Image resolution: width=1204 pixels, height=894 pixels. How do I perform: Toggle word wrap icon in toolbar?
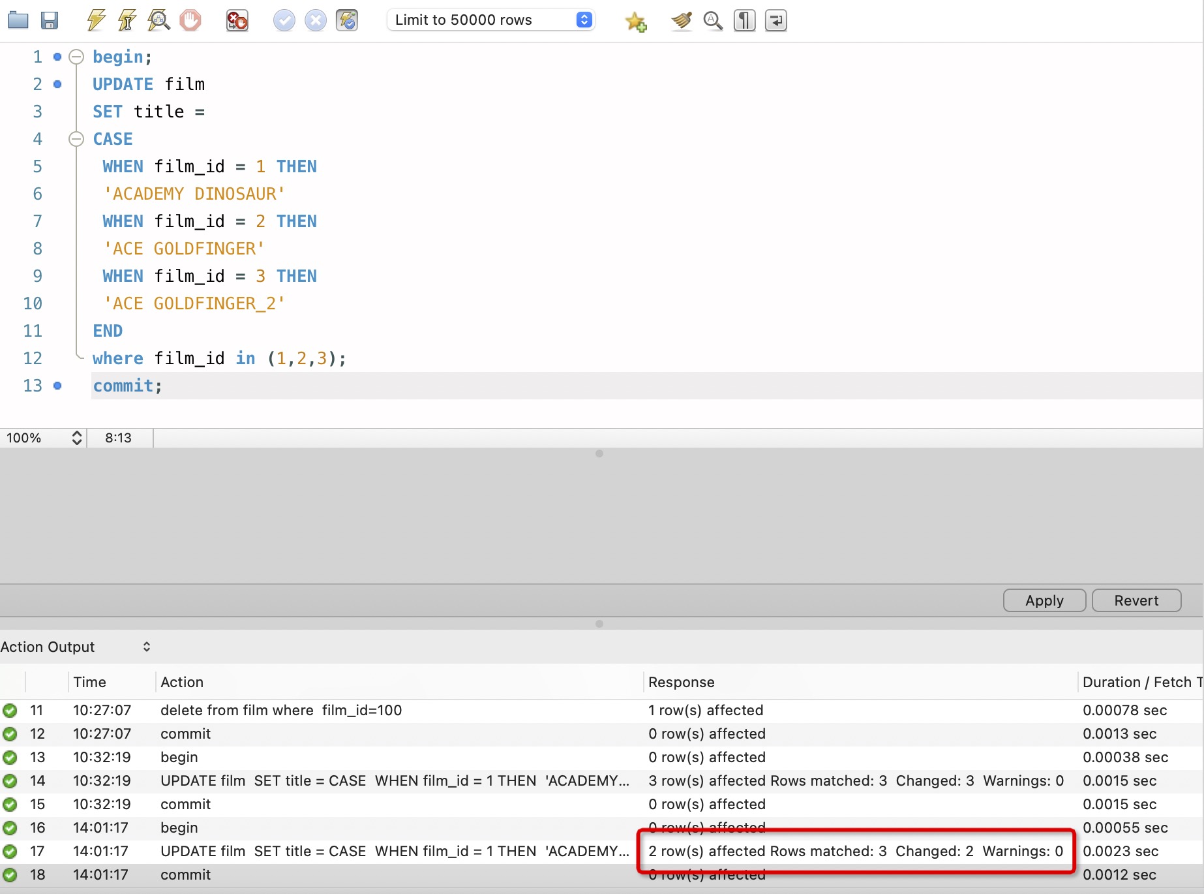[775, 20]
